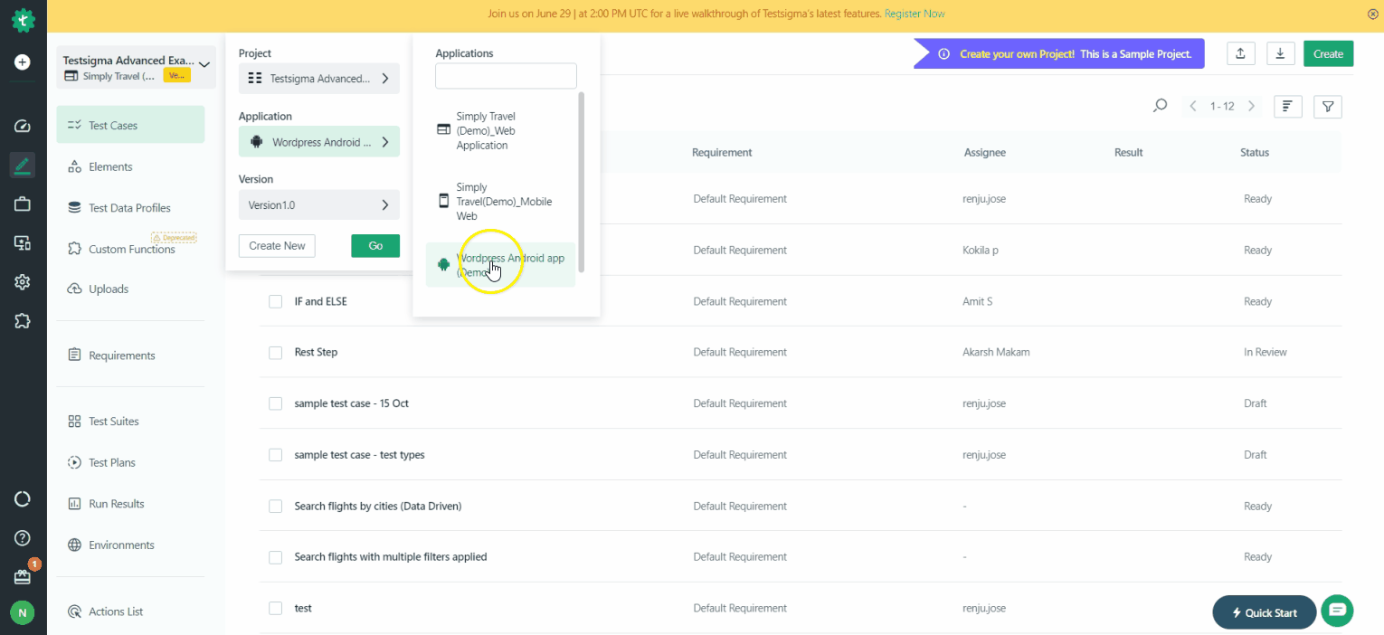
Task: Click the IF and ELSE test case name
Action: coord(320,301)
